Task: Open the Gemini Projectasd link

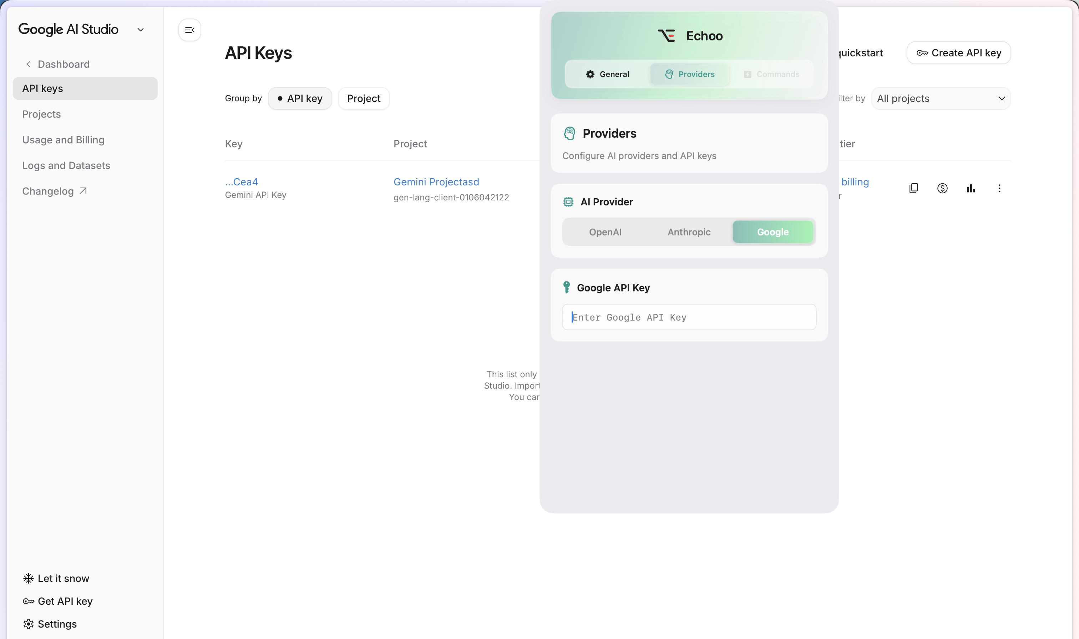Action: tap(436, 182)
